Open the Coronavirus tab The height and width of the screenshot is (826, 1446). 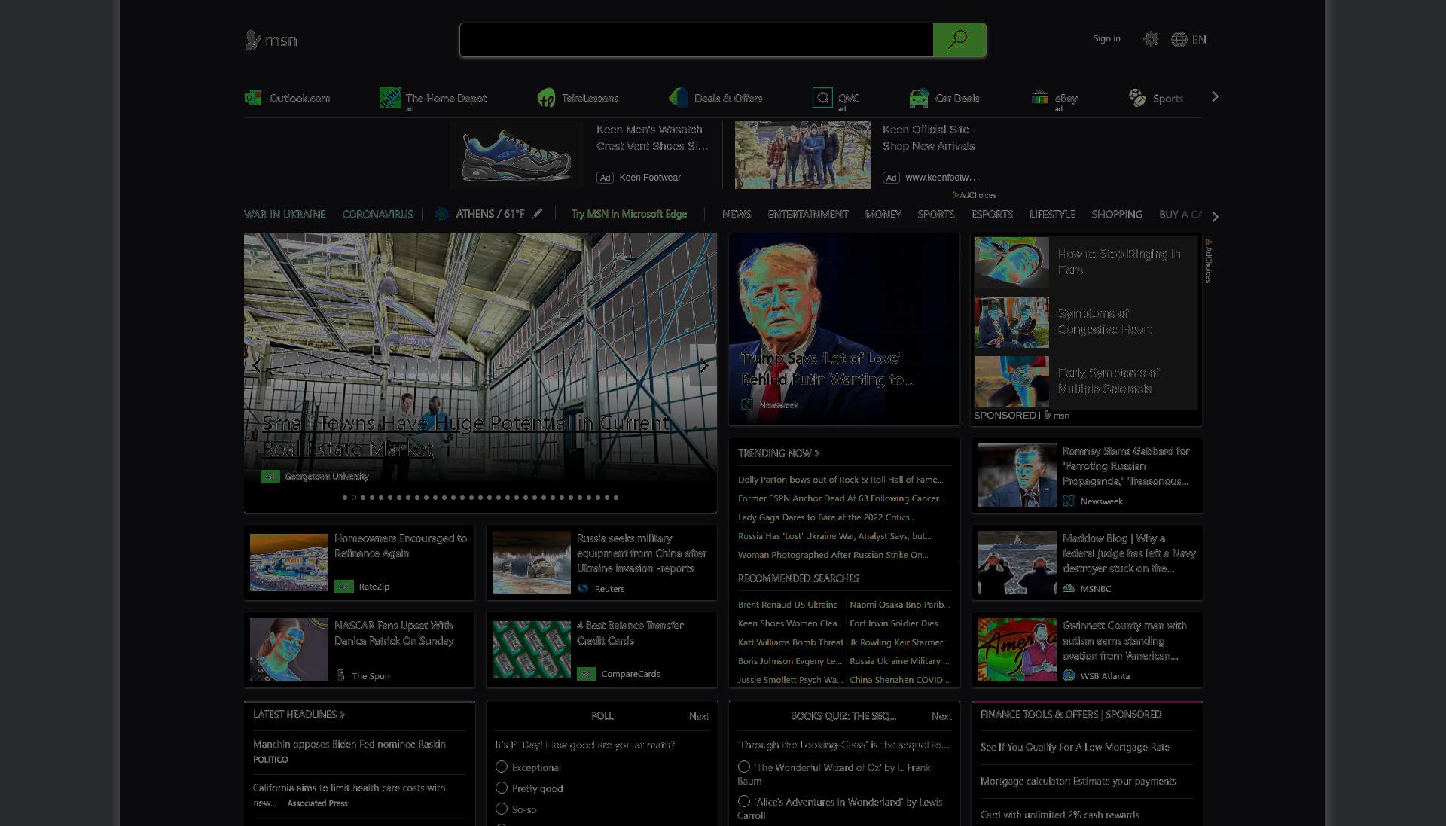(x=377, y=214)
